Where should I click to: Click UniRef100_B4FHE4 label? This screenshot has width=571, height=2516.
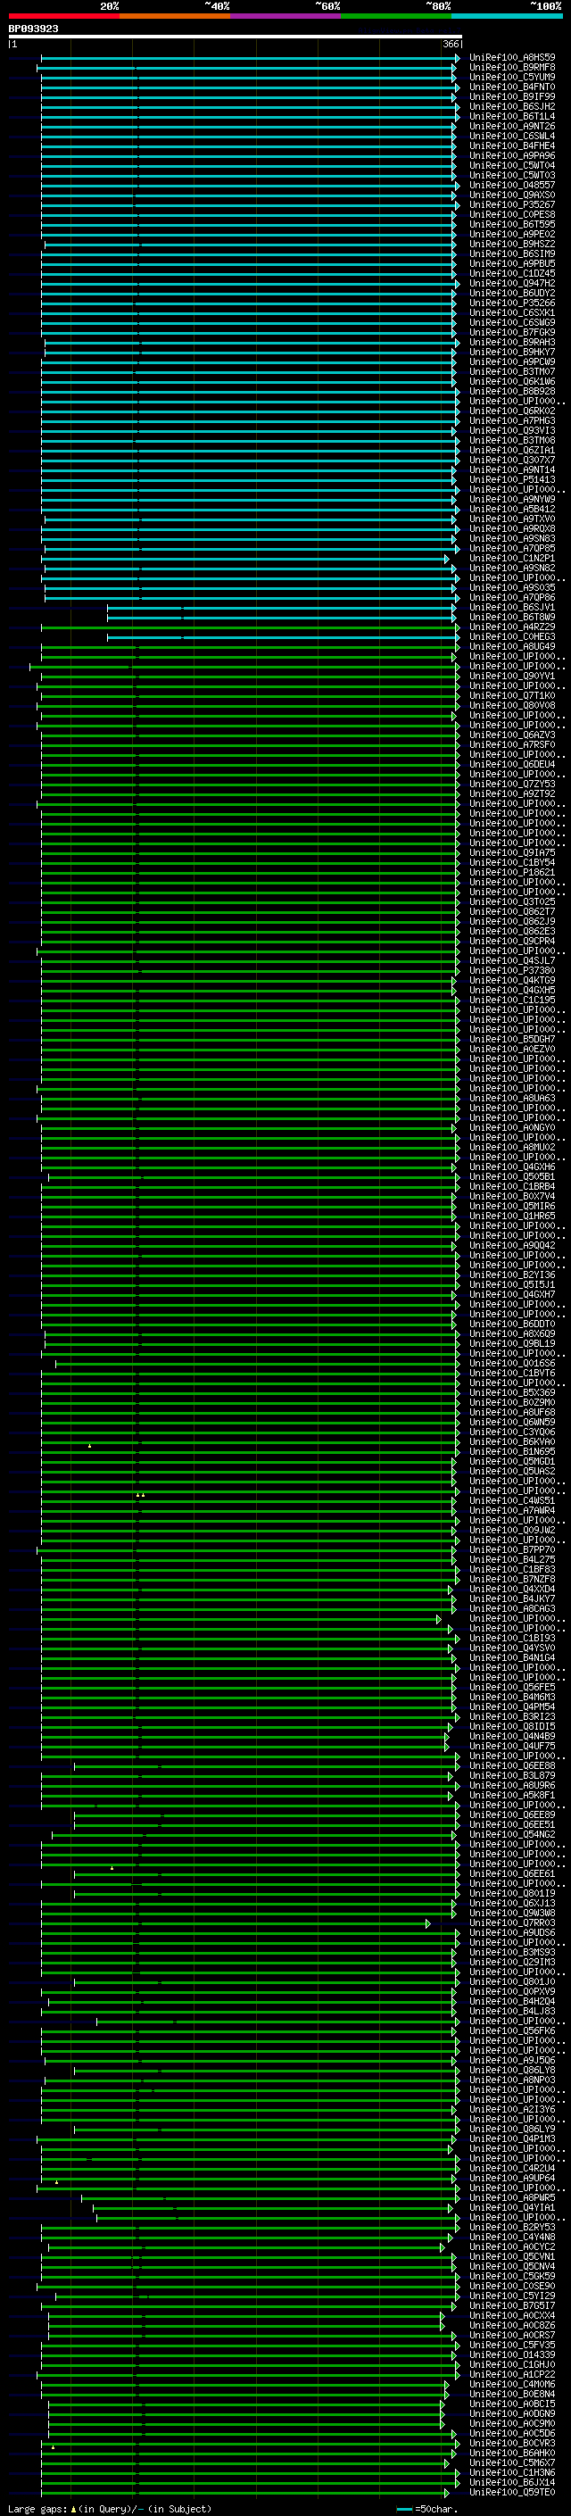[512, 145]
